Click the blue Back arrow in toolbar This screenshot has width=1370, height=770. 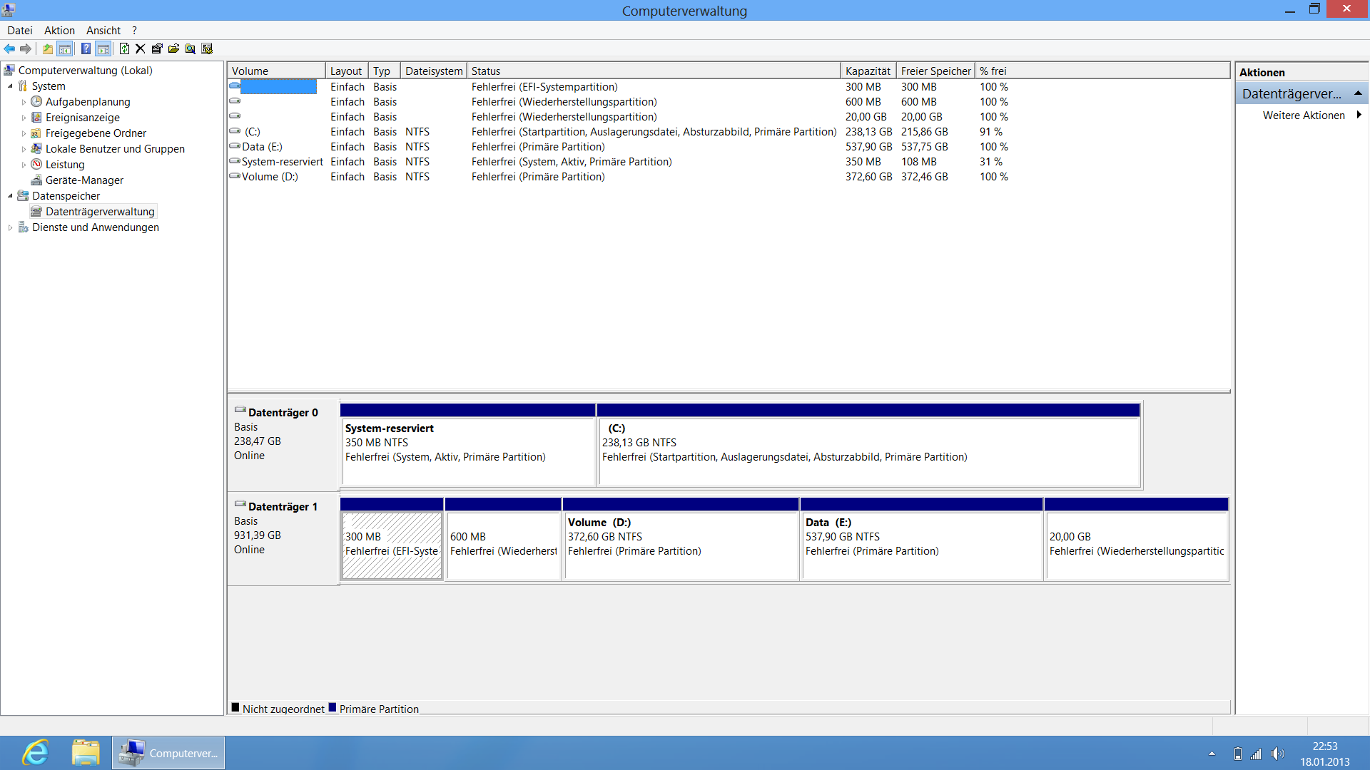pos(9,49)
